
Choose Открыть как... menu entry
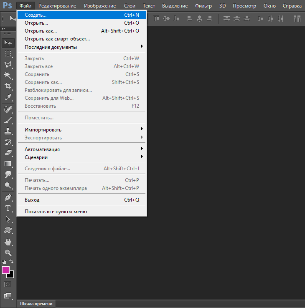81,31
